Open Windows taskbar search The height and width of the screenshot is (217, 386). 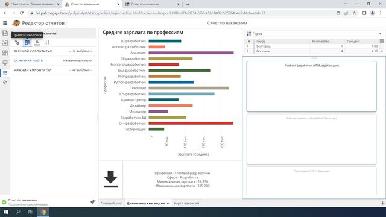[x=18, y=212]
